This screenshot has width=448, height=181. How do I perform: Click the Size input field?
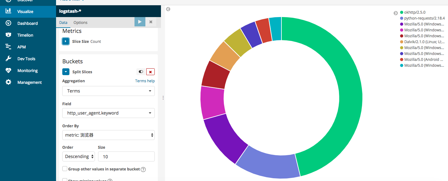126,156
